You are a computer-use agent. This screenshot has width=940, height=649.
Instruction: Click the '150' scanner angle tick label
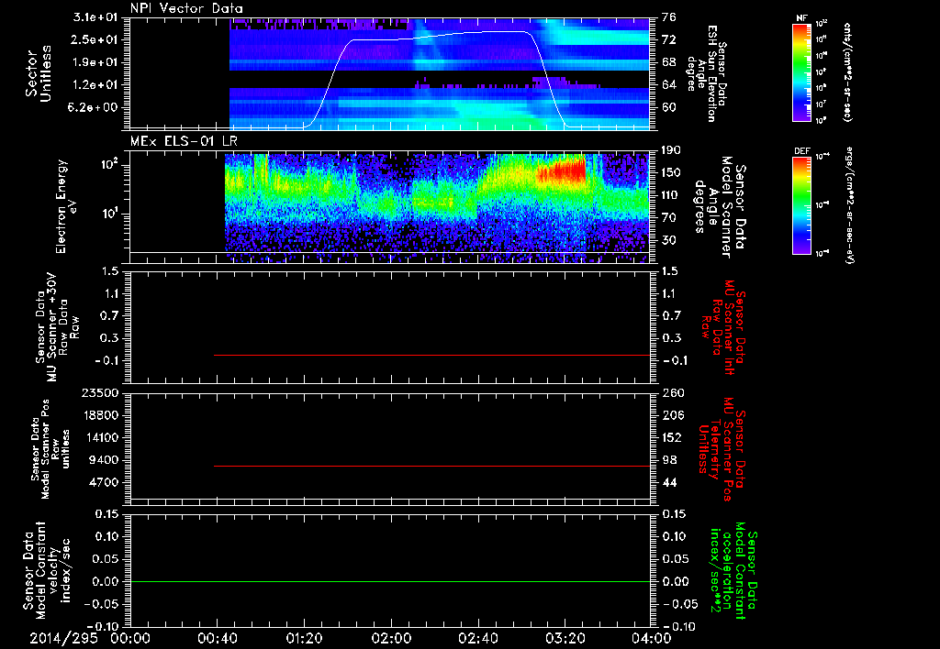671,173
